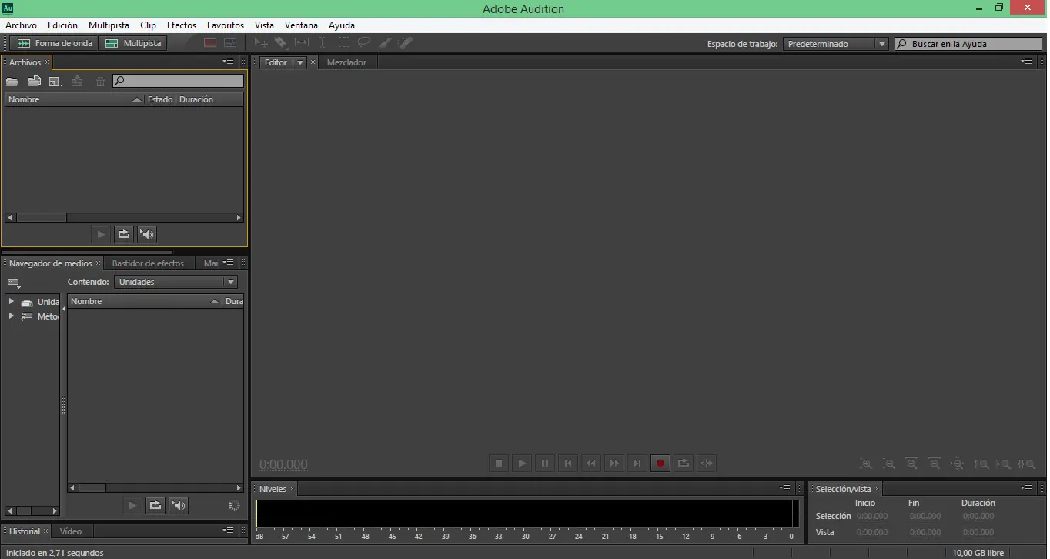Toggle auto-play speaker in Archivos panel

click(147, 234)
